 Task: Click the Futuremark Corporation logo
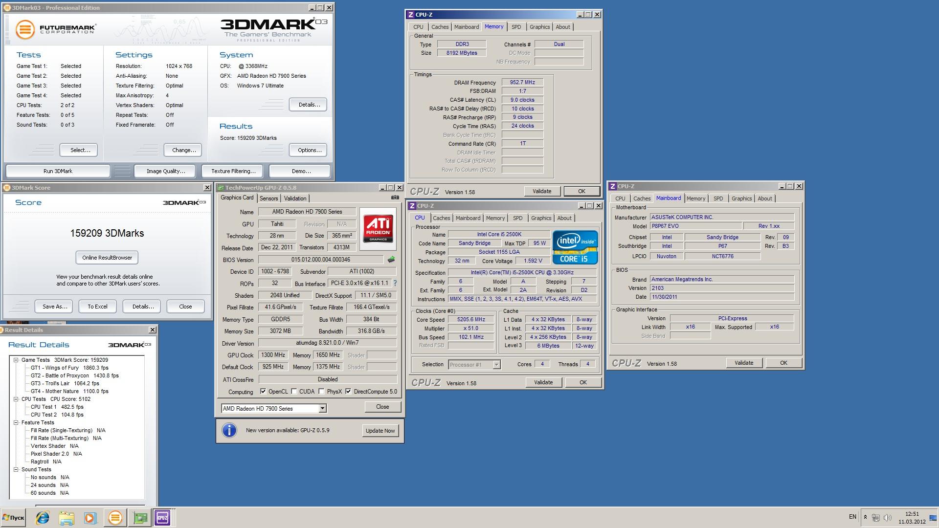55,29
